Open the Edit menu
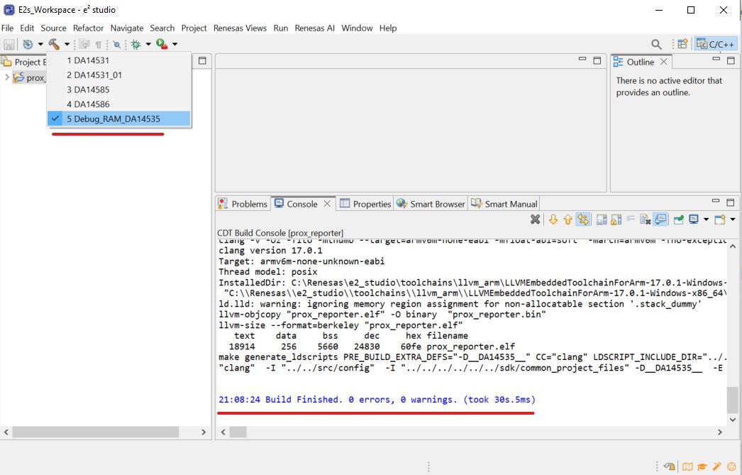Image resolution: width=742 pixels, height=475 pixels. pyautogui.click(x=27, y=28)
